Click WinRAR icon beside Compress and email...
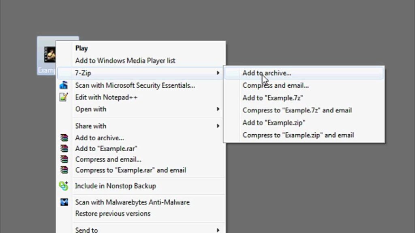The height and width of the screenshot is (233, 415). (64, 159)
